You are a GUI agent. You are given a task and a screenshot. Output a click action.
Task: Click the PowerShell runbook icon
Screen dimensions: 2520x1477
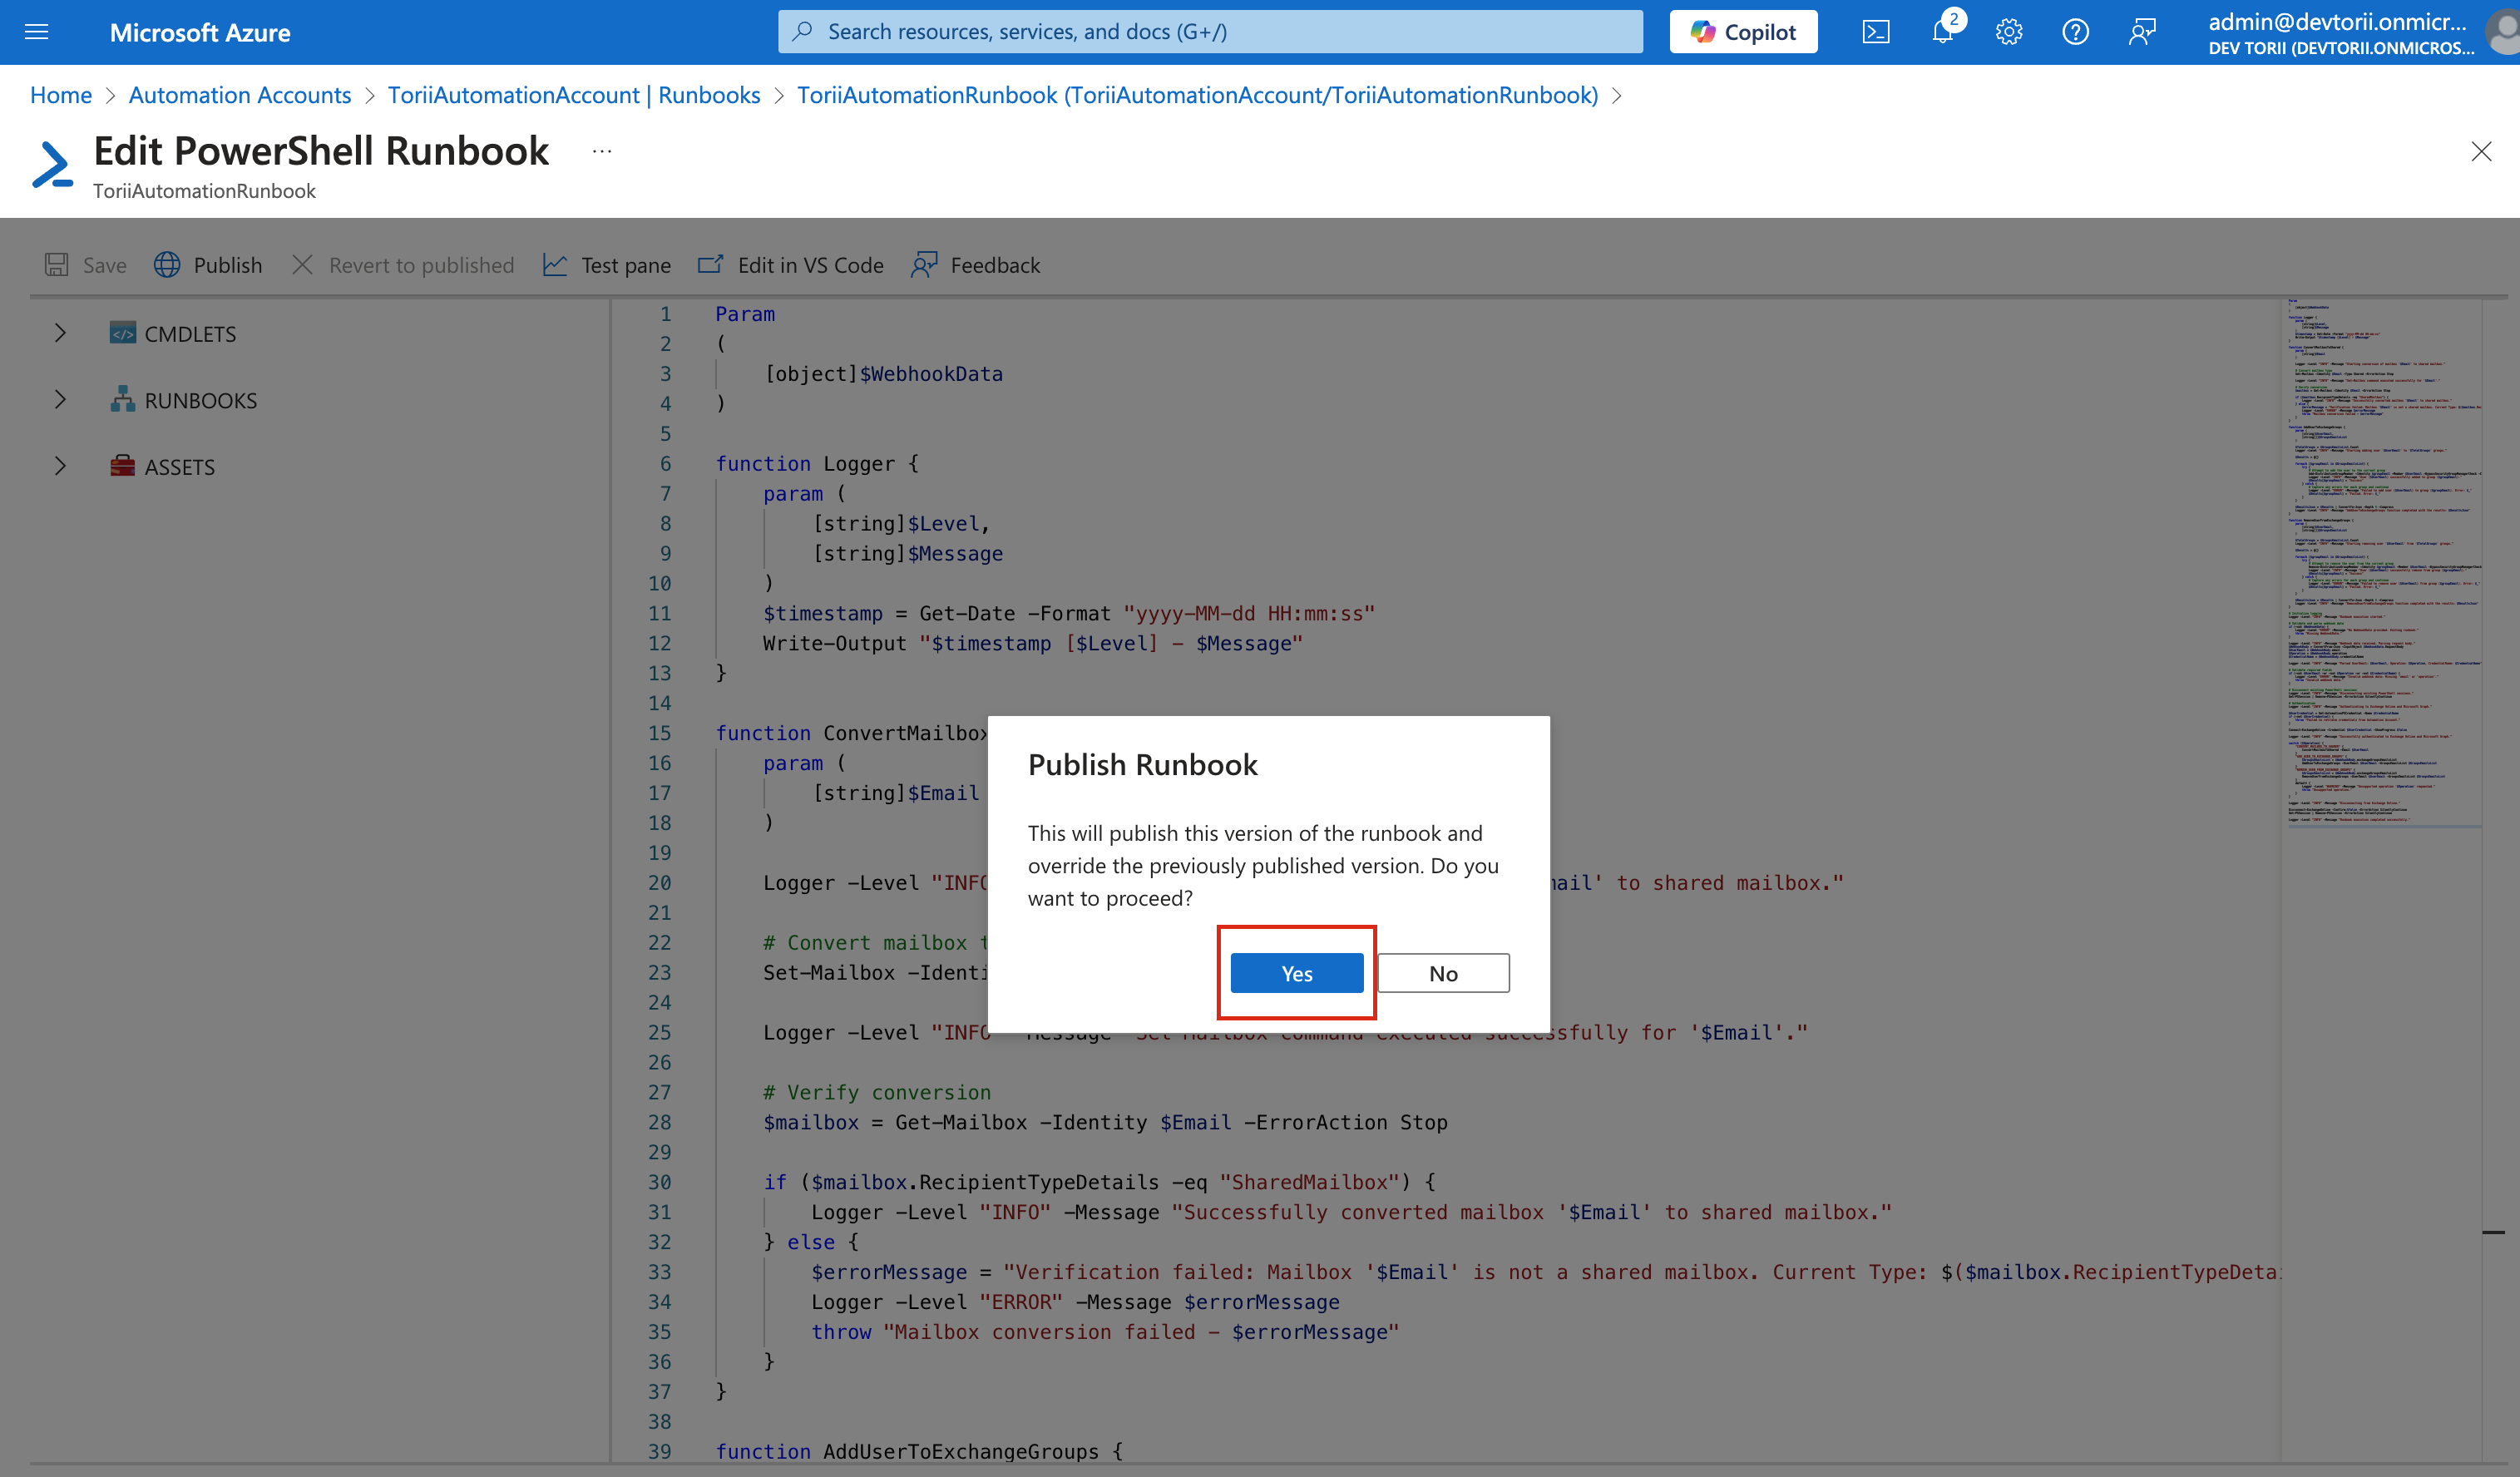52,164
